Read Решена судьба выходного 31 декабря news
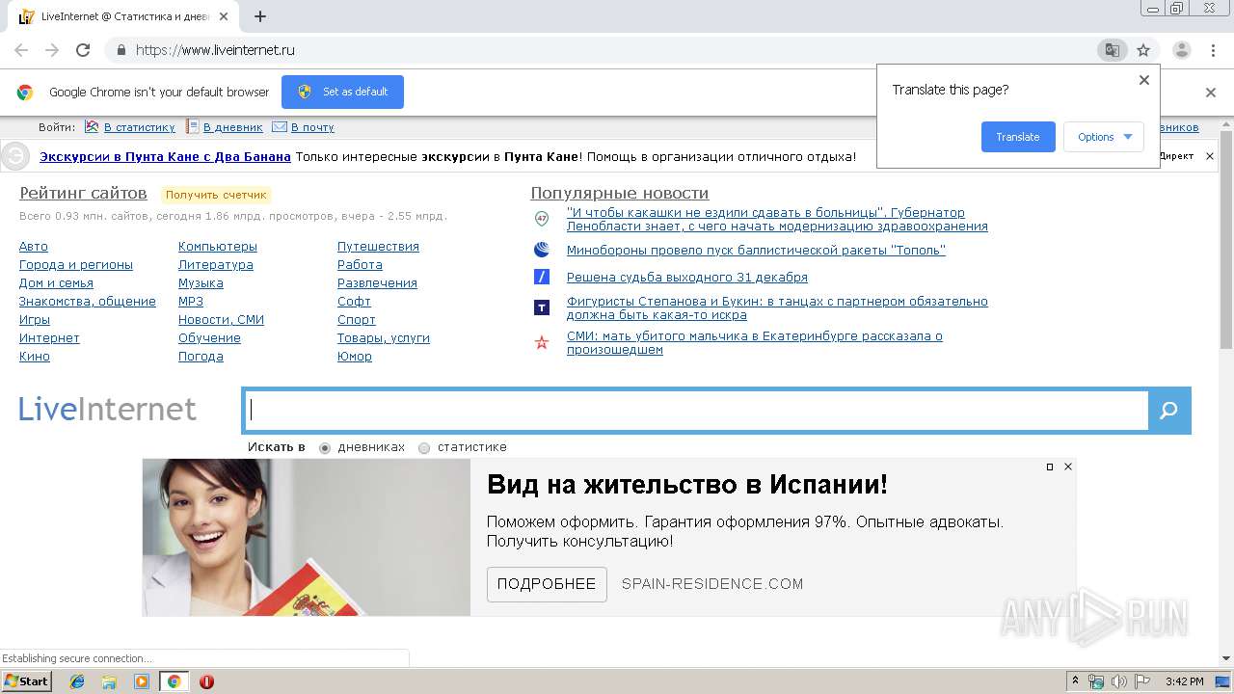 [687, 278]
